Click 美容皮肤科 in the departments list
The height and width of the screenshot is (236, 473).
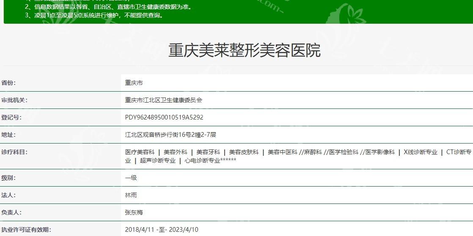coord(244,152)
